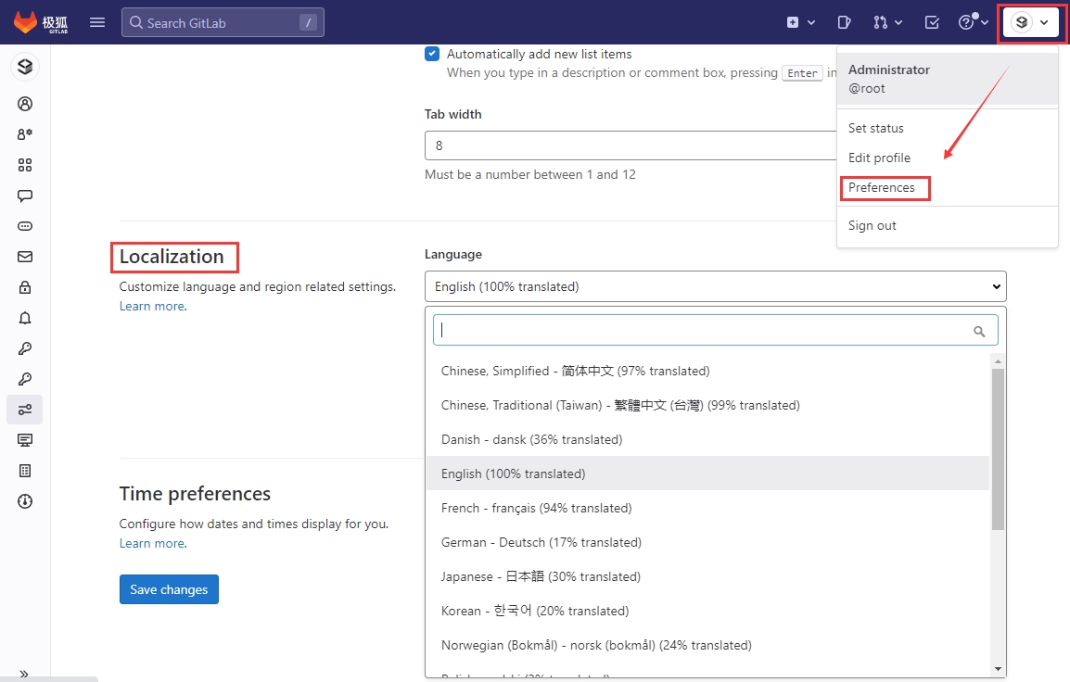1070x682 pixels.
Task: Click the Save changes button
Action: coord(169,589)
